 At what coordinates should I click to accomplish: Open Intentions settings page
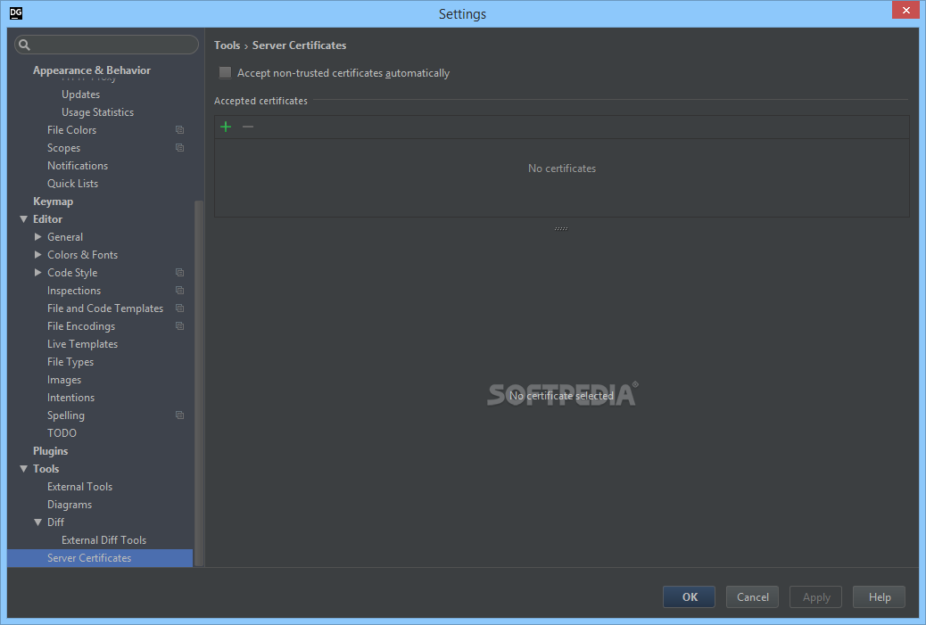click(70, 398)
